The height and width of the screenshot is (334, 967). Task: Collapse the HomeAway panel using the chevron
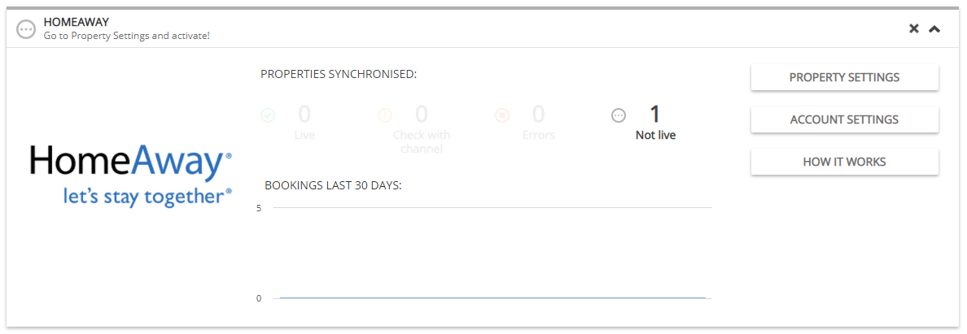tap(934, 28)
